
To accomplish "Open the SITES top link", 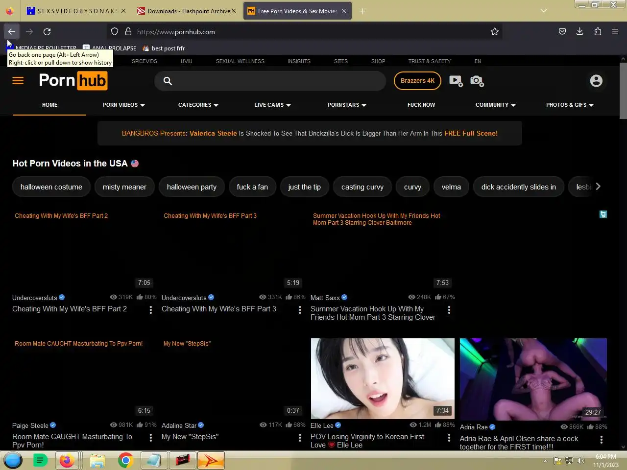I will pos(341,61).
